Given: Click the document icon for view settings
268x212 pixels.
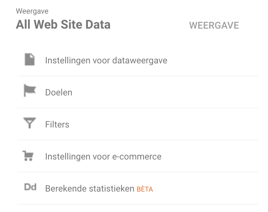Looking at the screenshot, I should pyautogui.click(x=30, y=59).
